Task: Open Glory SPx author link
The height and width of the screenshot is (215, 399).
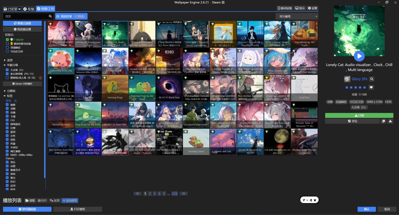Action: pos(359,79)
